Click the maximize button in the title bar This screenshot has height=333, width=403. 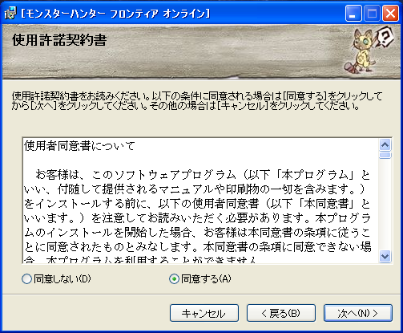(x=372, y=14)
